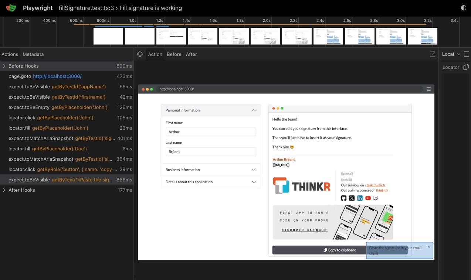The width and height of the screenshot is (471, 280).
Task: Click the Twitch icon in signature
Action: [x=376, y=198]
